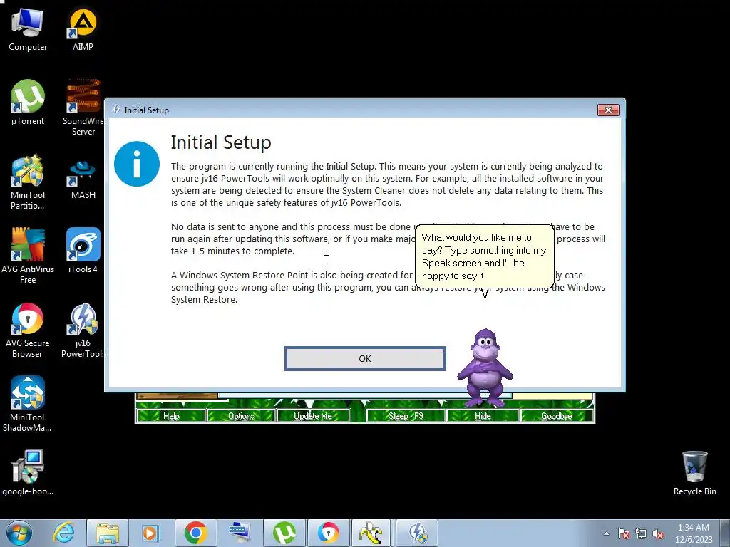730x547 pixels.
Task: Click the MASH desktop shortcut
Action: 83,179
